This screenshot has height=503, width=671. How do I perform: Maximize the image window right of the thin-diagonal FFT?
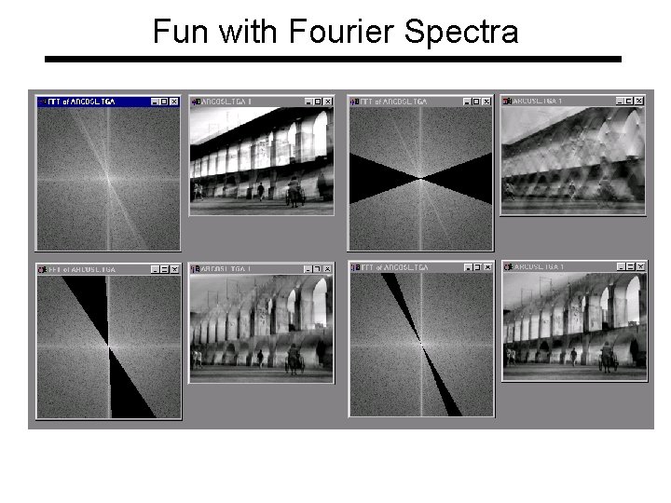pos(631,267)
